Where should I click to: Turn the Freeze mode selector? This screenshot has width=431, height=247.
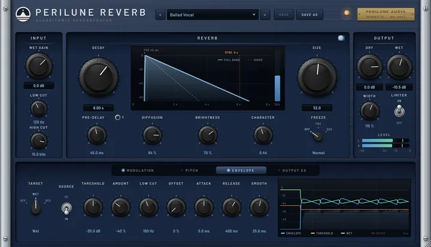[317, 136]
